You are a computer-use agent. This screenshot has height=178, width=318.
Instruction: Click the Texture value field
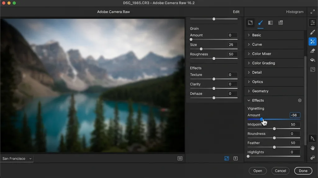pos(232,75)
